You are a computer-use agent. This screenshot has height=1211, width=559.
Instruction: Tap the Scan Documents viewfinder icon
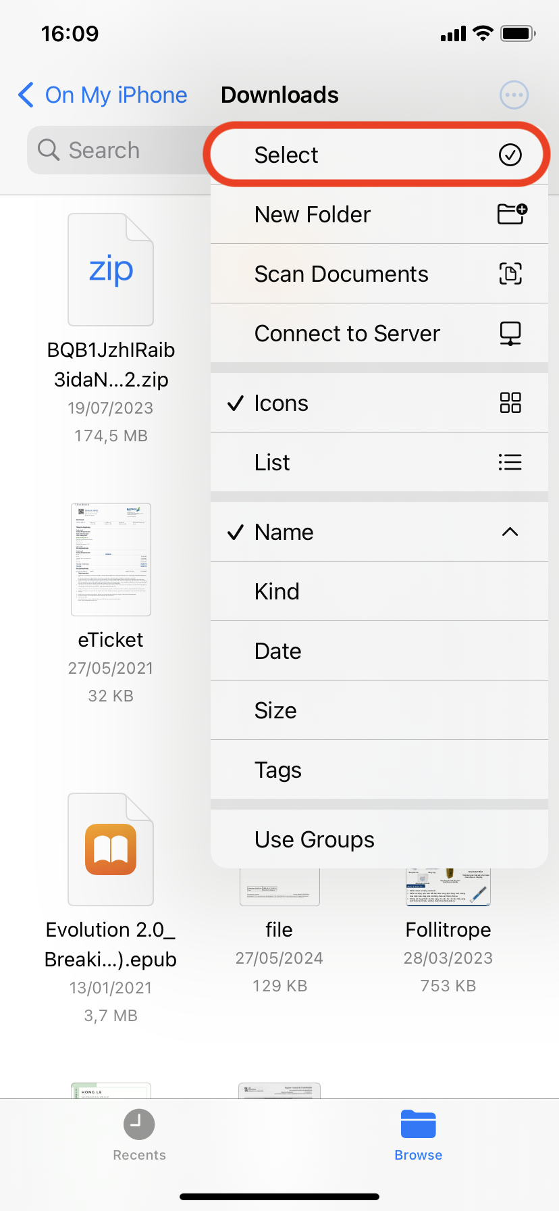510,274
